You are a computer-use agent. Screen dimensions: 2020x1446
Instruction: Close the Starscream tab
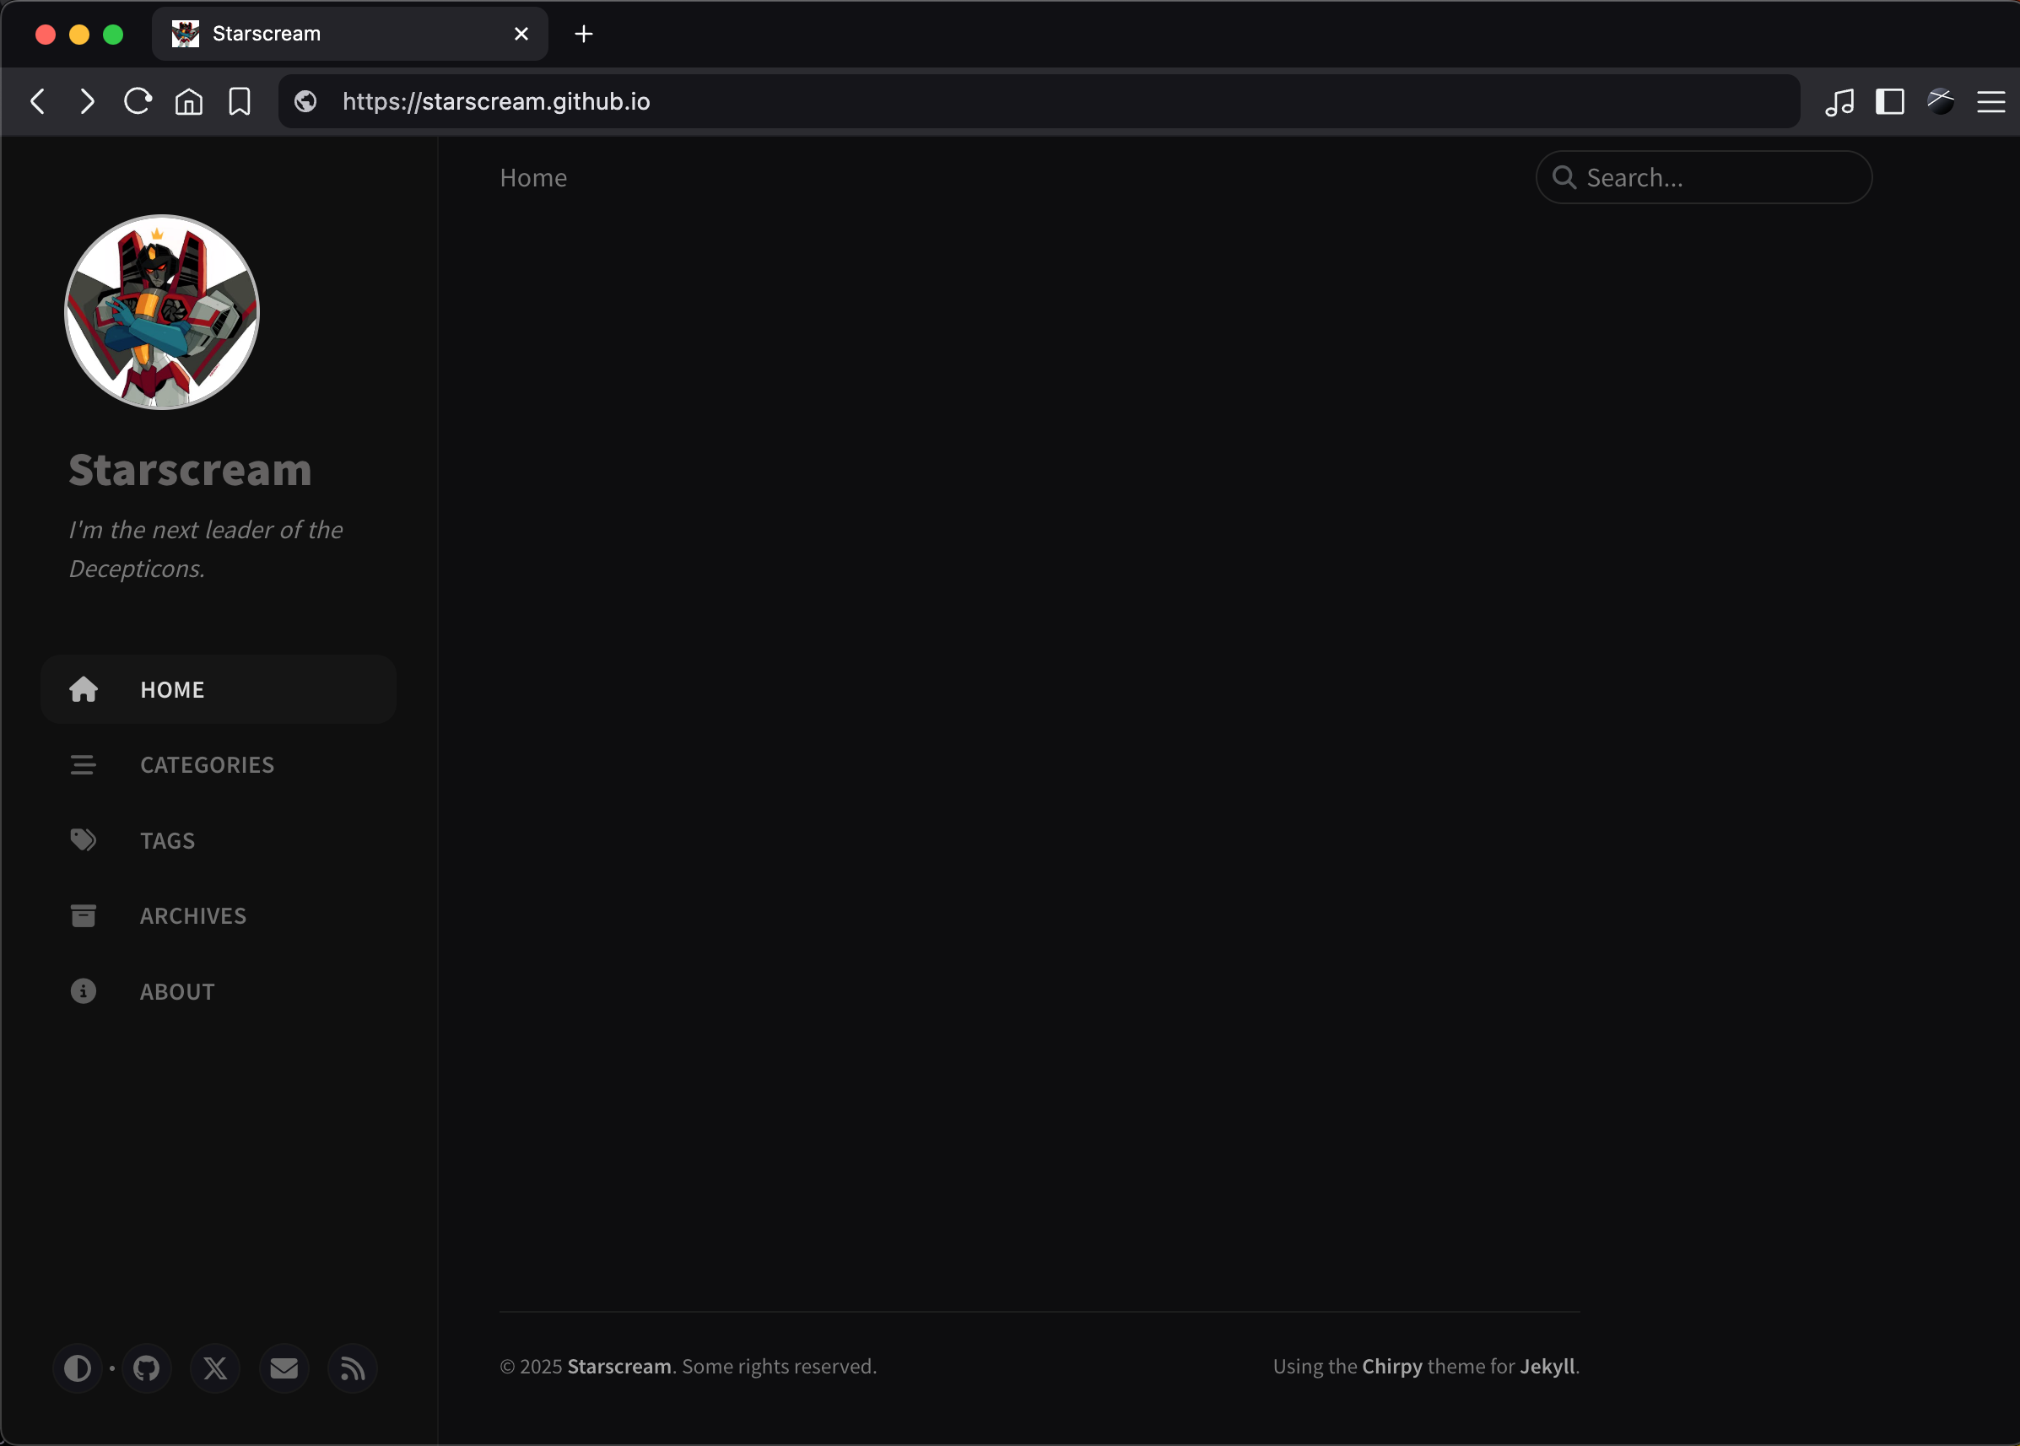coord(521,34)
